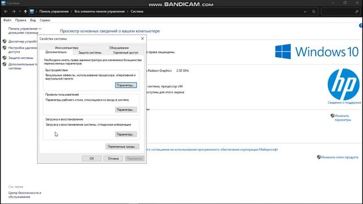Select the 2.30 GHz processor speed text

tap(183, 70)
